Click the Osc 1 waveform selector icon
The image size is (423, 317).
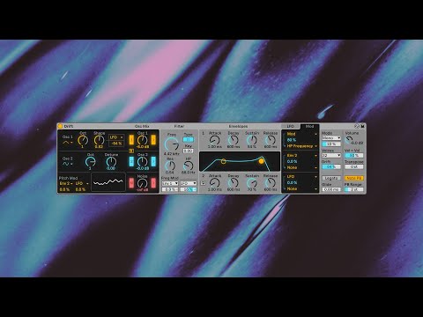coord(67,143)
